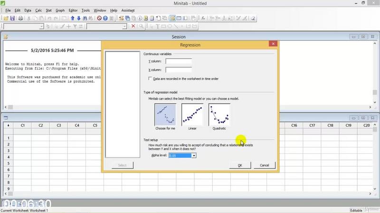Click the red Cancel circle icon
Viewport: 380px width, 213px height.
click(99, 18)
